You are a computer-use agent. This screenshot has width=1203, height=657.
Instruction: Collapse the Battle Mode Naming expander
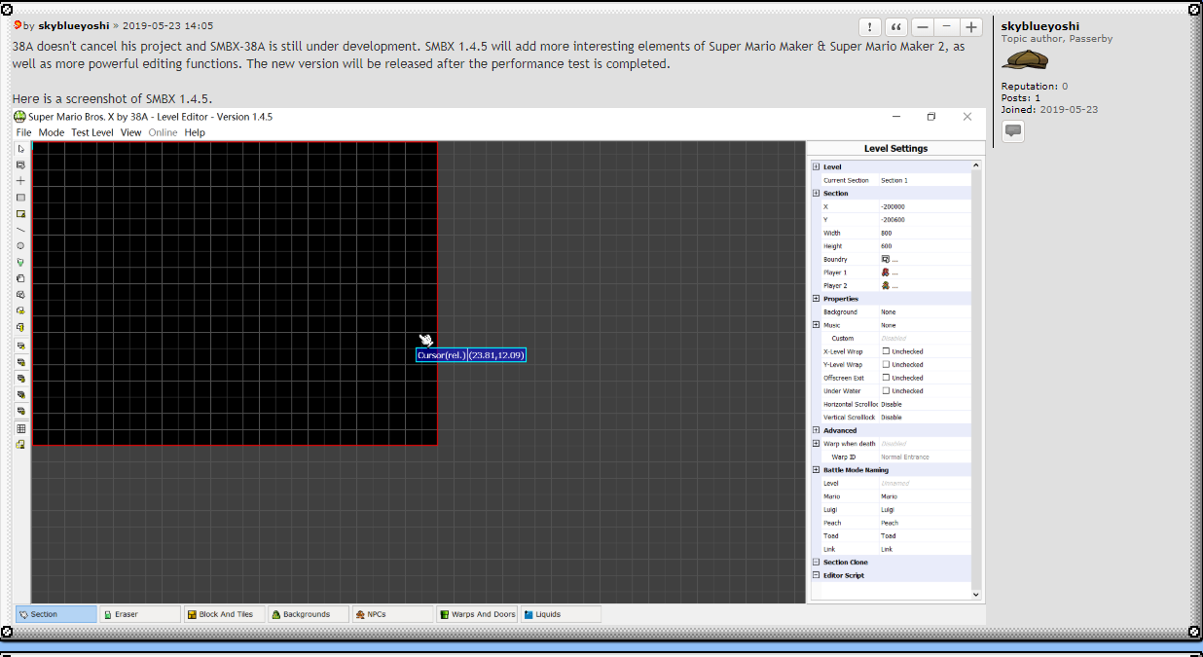coord(816,470)
